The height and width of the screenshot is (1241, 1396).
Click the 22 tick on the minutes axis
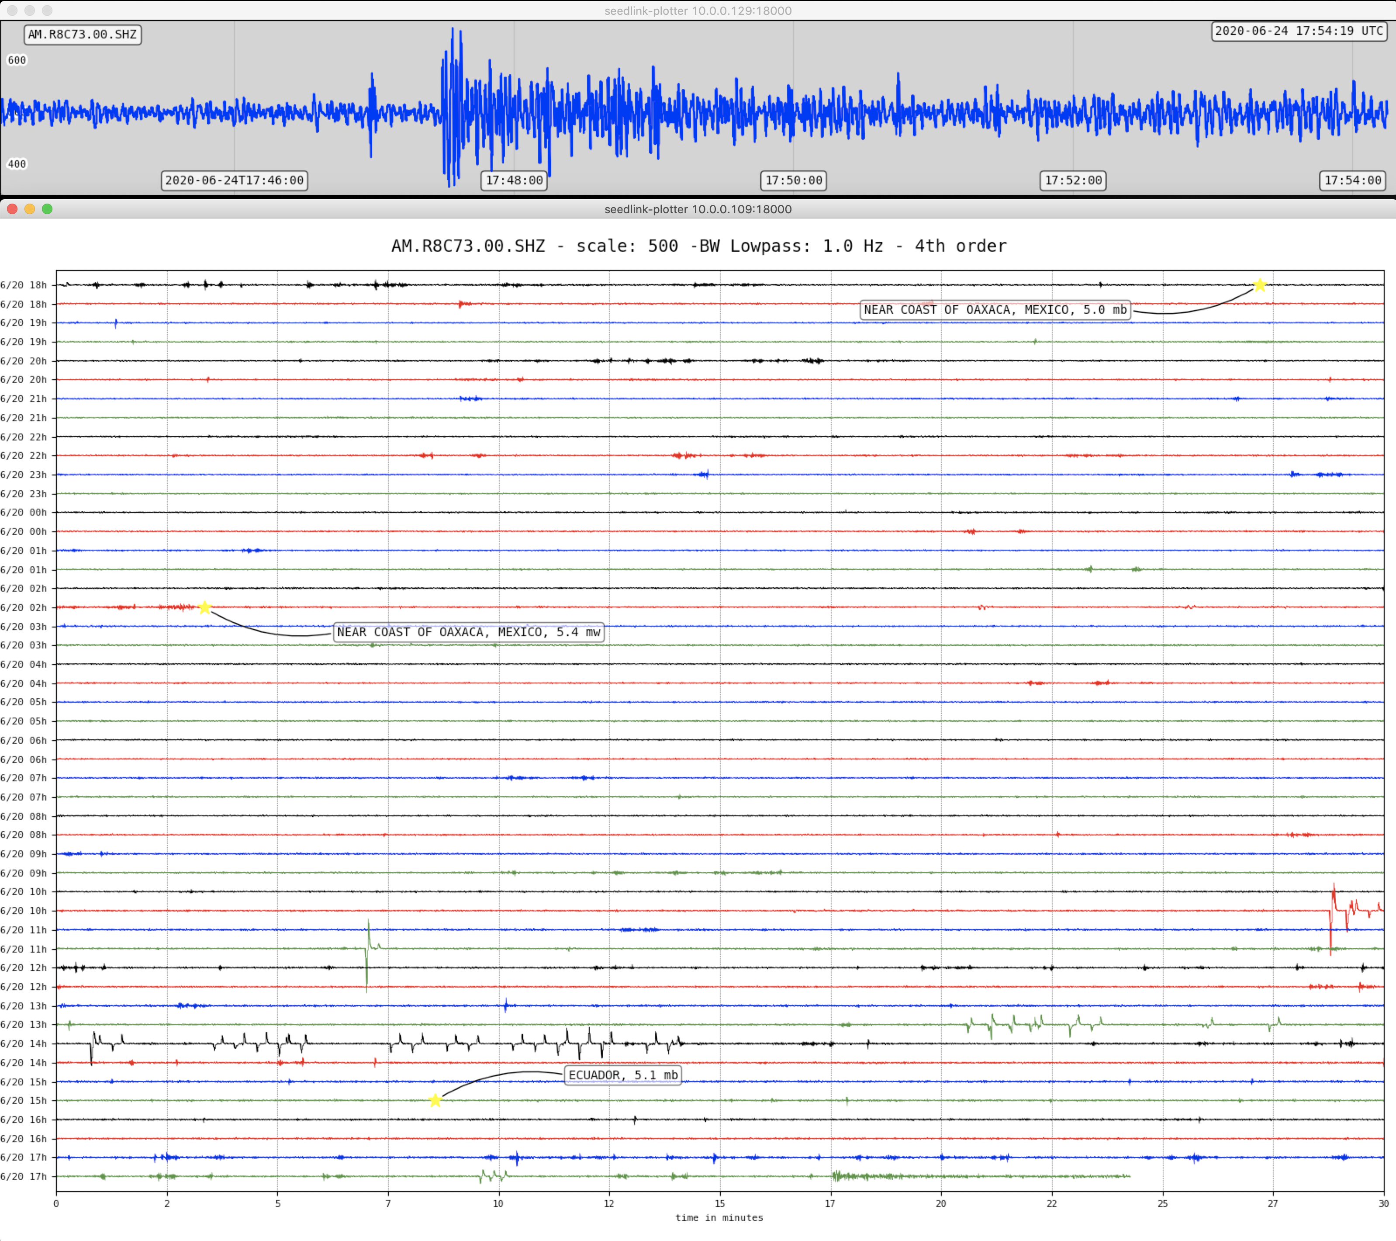click(x=1052, y=1203)
